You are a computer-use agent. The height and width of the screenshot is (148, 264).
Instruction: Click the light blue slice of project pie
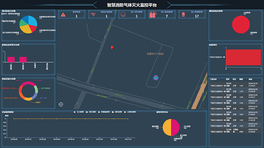(32, 20)
